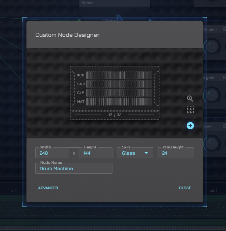Click the blue plus add button
226x231 pixels.
point(190,126)
